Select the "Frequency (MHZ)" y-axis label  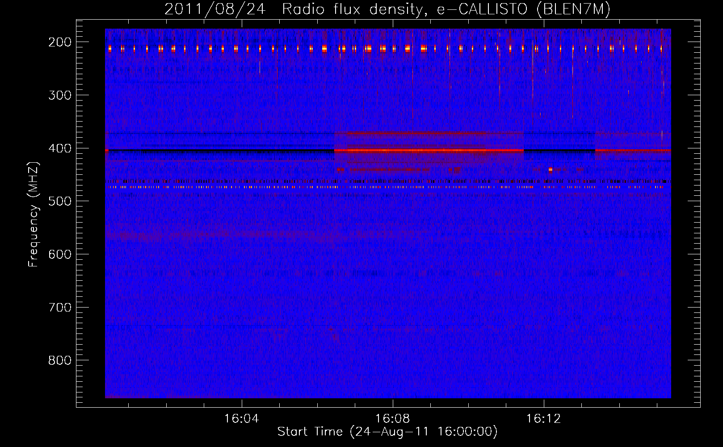pos(34,214)
